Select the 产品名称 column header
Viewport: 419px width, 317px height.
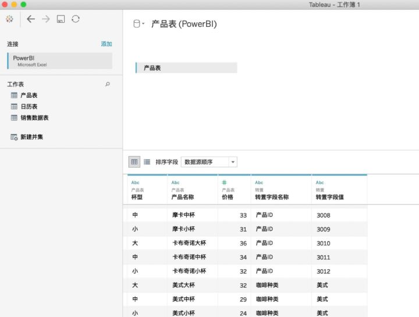193,190
